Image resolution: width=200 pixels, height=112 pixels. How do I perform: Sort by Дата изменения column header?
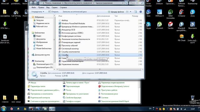[x=103, y=16]
